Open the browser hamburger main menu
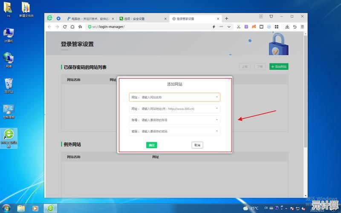This screenshot has width=341, height=213. (x=302, y=26)
